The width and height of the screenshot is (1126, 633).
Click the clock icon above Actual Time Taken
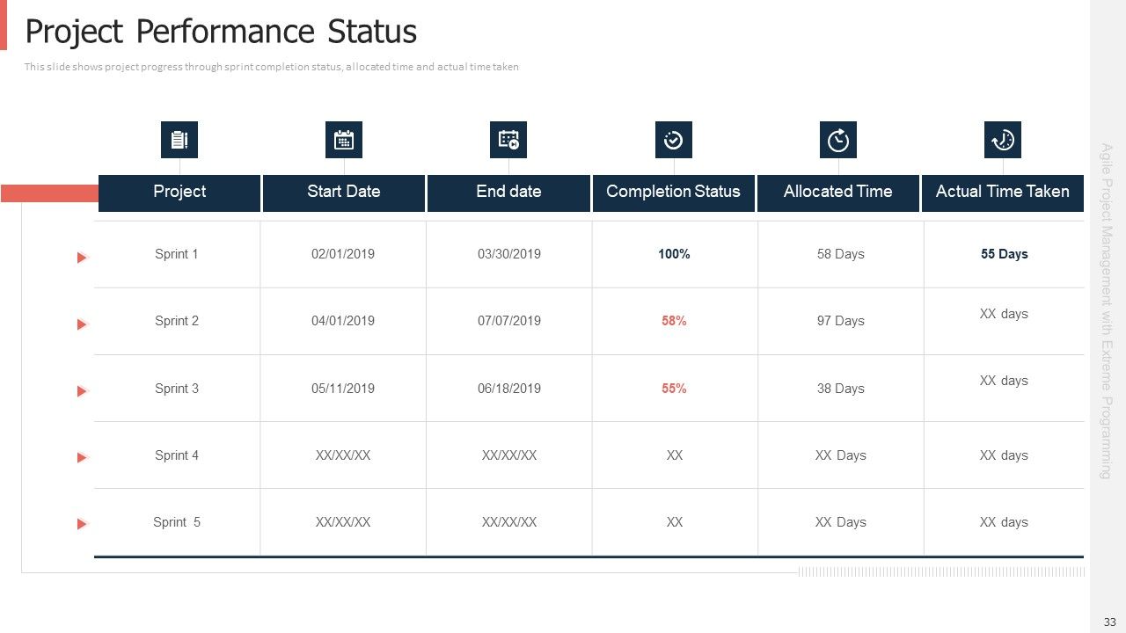(x=1003, y=140)
